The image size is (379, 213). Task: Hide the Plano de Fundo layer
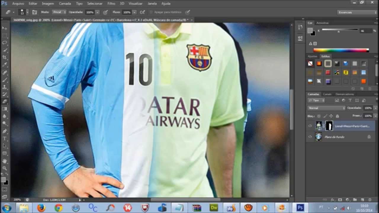tap(310, 137)
